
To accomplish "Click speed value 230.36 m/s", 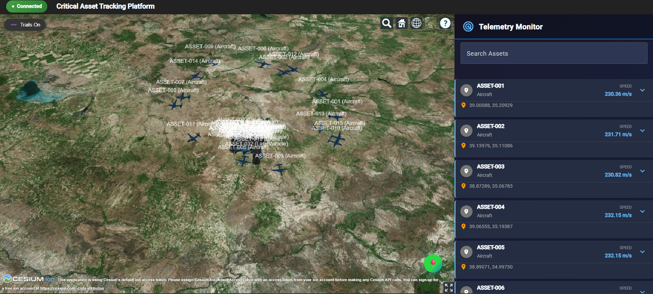I will (618, 94).
